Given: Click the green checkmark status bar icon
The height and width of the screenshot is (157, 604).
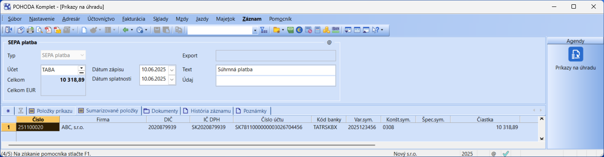Looking at the screenshot, I should coord(506,154).
